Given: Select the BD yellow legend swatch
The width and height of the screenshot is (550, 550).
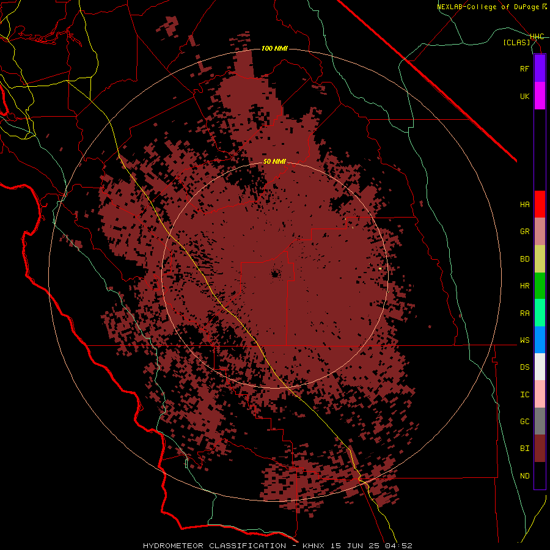Looking at the screenshot, I should pos(540,259).
